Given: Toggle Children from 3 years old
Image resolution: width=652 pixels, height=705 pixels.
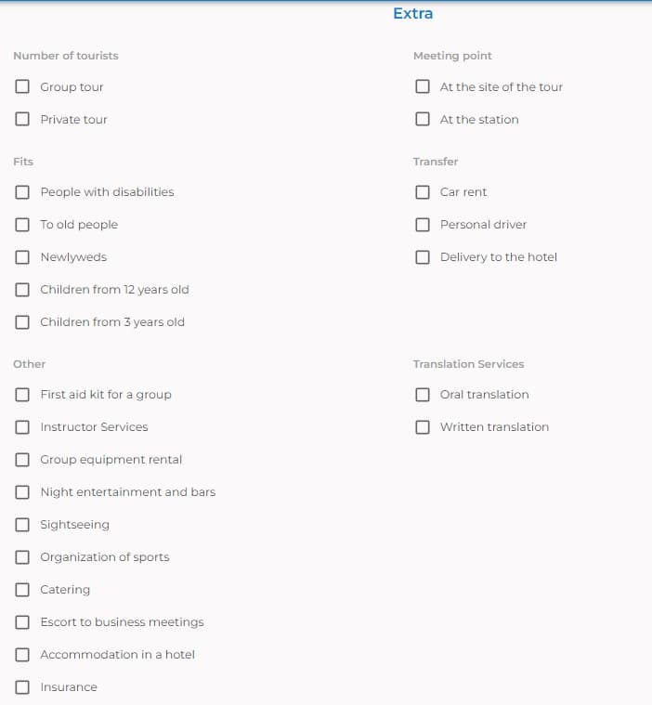Looking at the screenshot, I should [22, 322].
